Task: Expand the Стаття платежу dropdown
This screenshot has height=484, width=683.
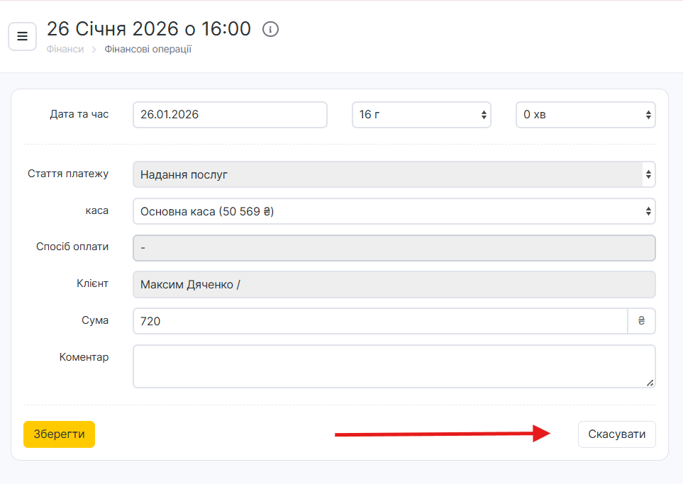Action: (394, 174)
